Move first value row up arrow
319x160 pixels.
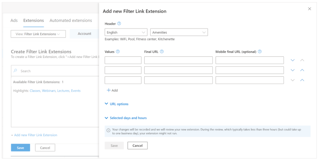(302, 60)
